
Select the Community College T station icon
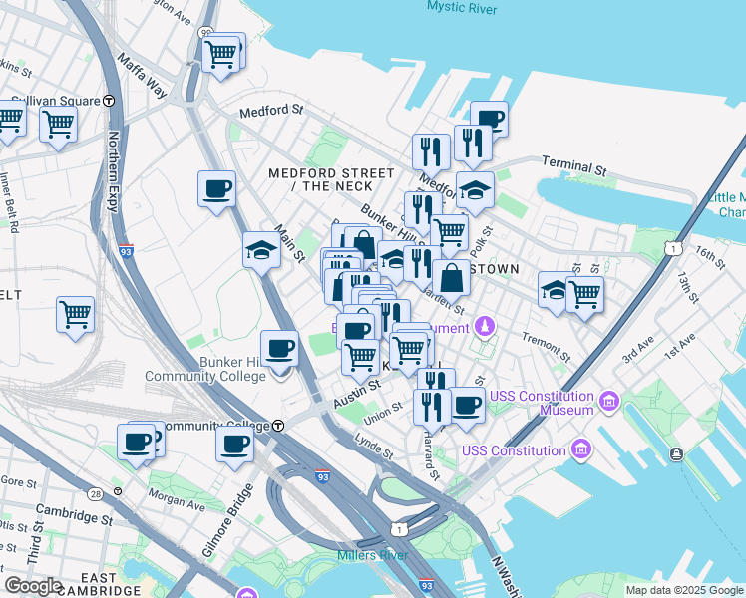(279, 426)
